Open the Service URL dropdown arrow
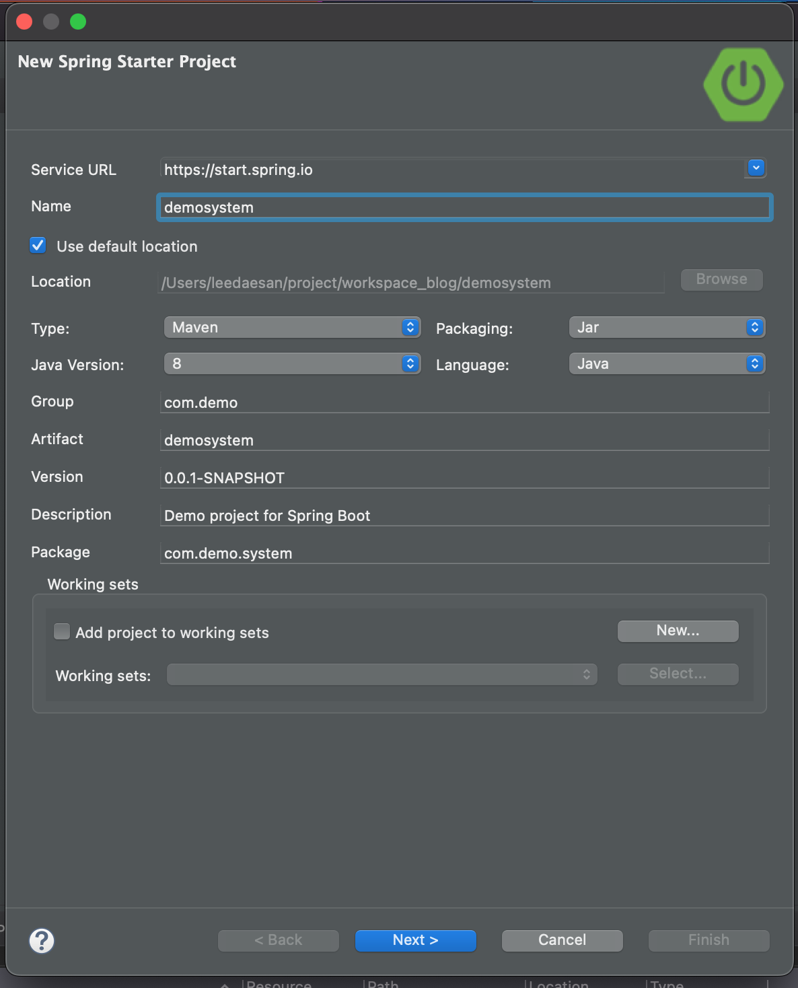 click(756, 168)
